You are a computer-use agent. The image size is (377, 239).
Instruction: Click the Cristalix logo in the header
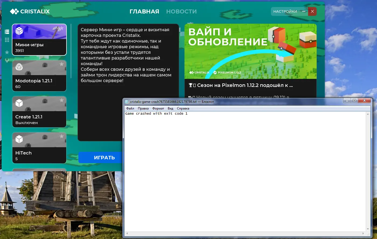pyautogui.click(x=30, y=11)
